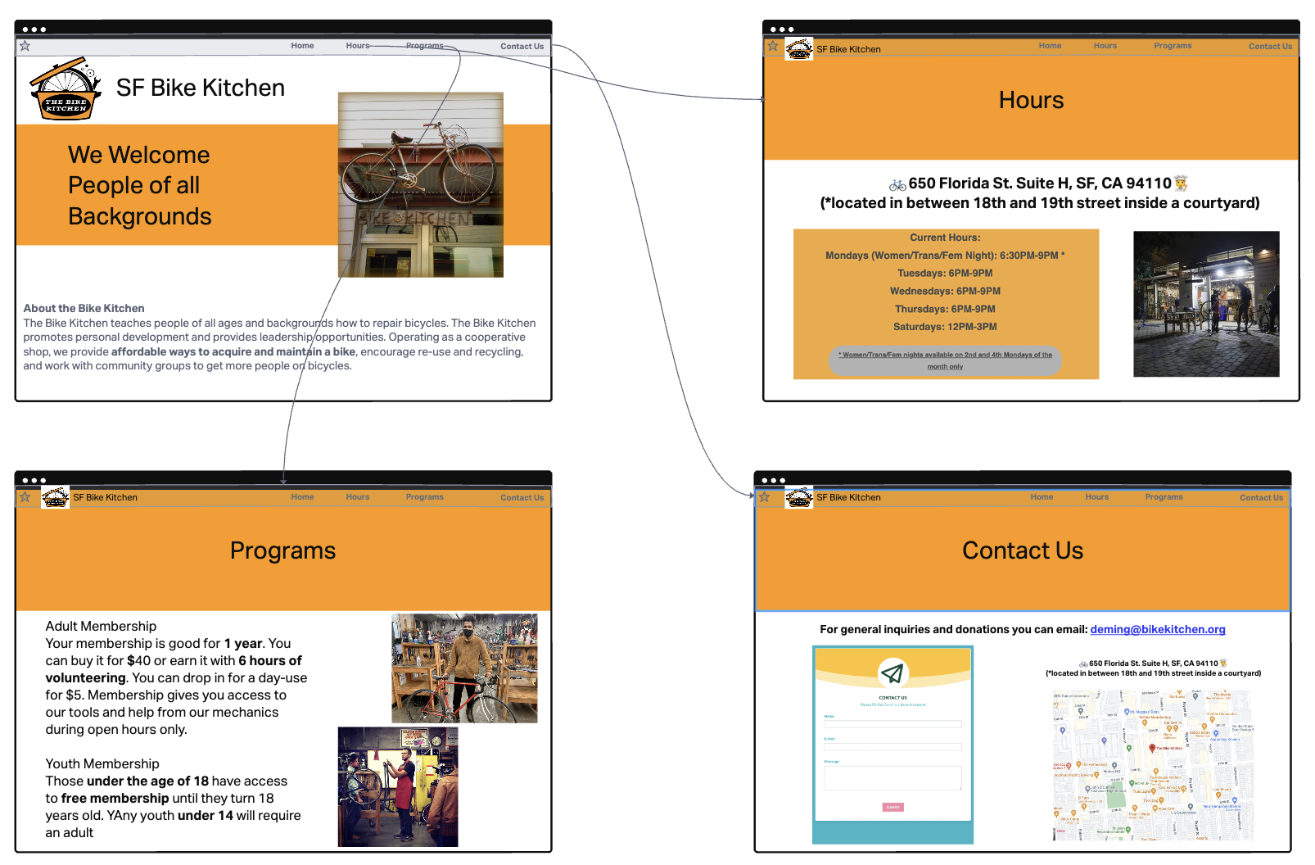Click the bicycle emoji beside the Hours page address
Image resolution: width=1315 pixels, height=865 pixels.
tap(897, 184)
